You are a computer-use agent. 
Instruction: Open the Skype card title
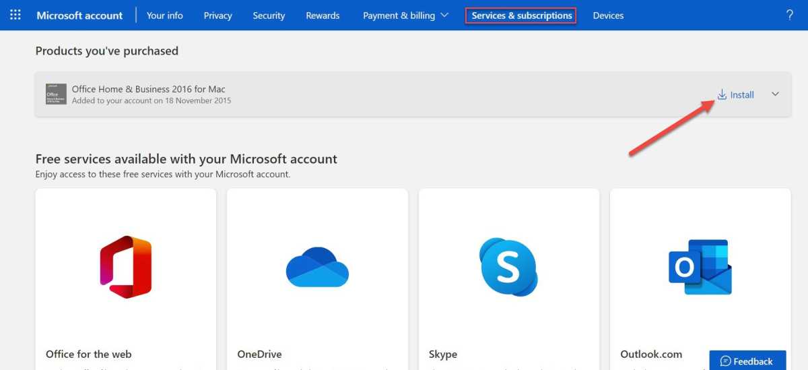[x=443, y=354]
